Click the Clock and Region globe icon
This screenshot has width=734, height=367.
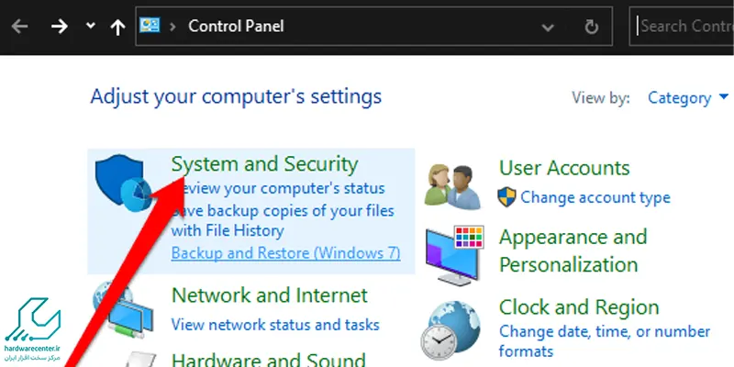coord(450,330)
